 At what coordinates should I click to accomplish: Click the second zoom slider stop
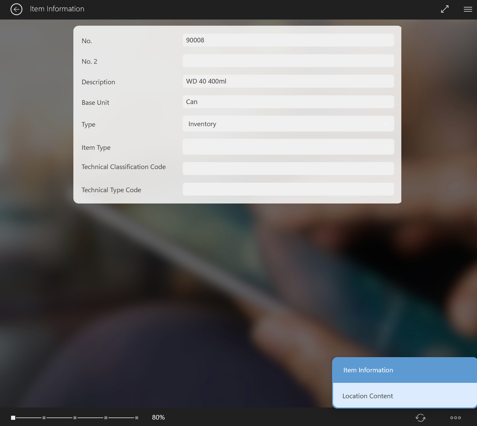pyautogui.click(x=44, y=418)
